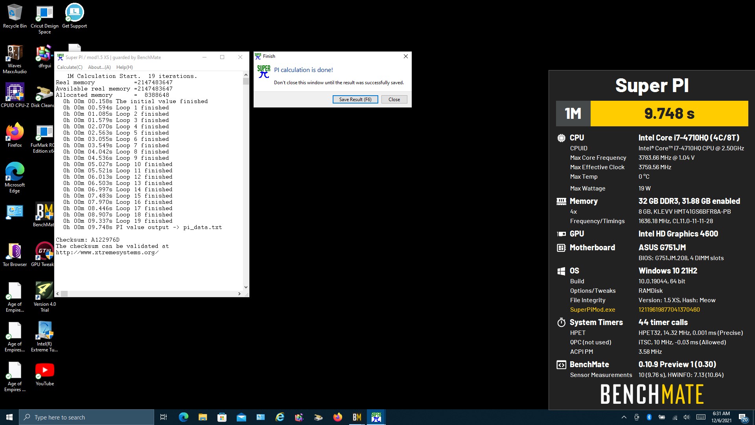Show hidden system tray icons

pyautogui.click(x=624, y=417)
